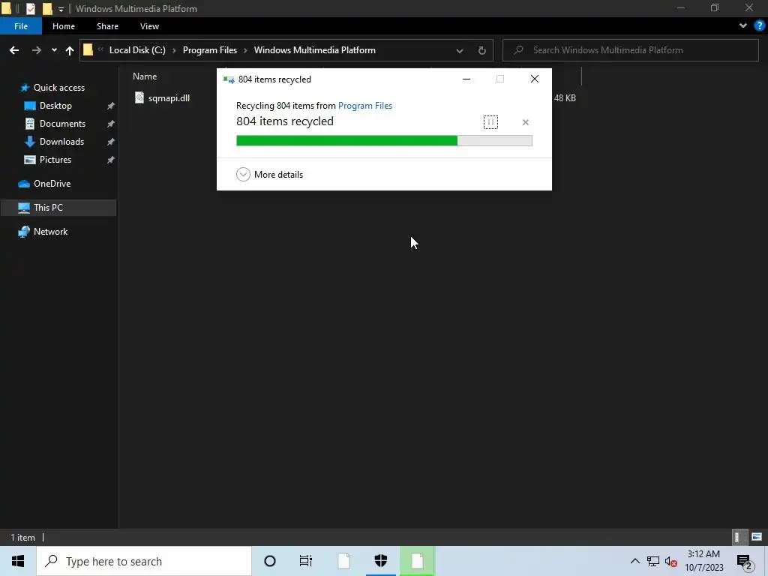Viewport: 768px width, 576px height.
Task: Open the Program Files link in dialog
Action: click(x=365, y=105)
